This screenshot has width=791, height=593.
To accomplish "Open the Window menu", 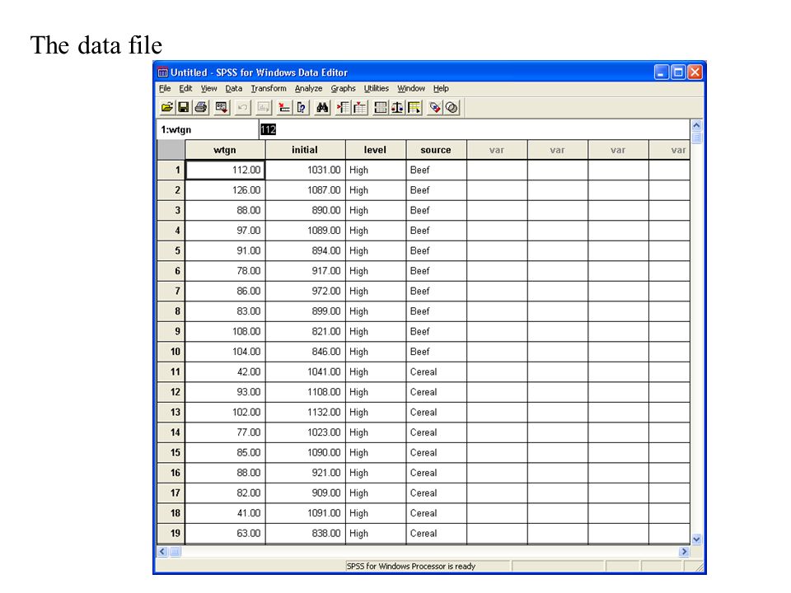I will [x=411, y=89].
